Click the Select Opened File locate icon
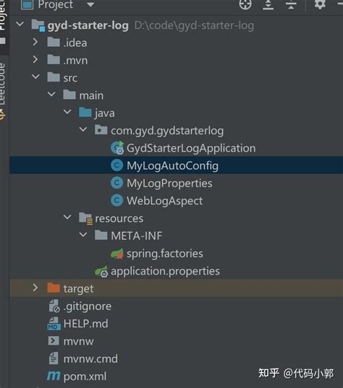This screenshot has height=388, width=343. tap(245, 4)
